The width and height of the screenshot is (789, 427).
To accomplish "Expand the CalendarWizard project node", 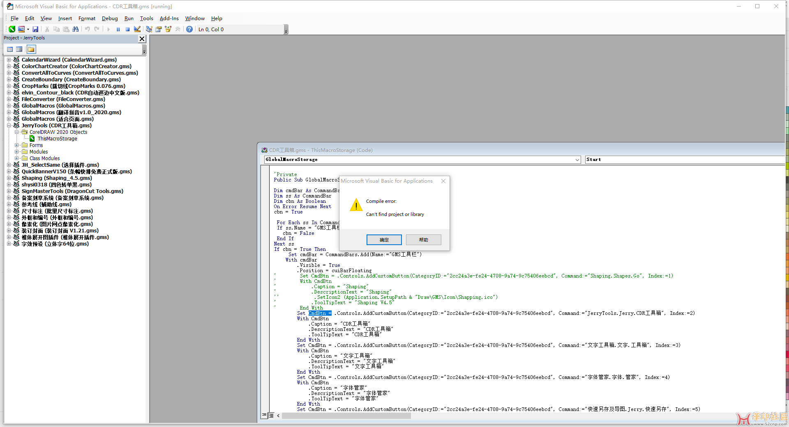I will [x=9, y=60].
